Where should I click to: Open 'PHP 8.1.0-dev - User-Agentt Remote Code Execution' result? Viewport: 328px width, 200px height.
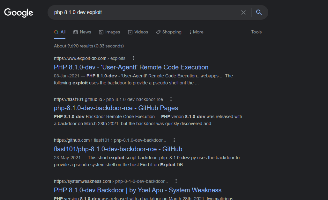(x=131, y=67)
